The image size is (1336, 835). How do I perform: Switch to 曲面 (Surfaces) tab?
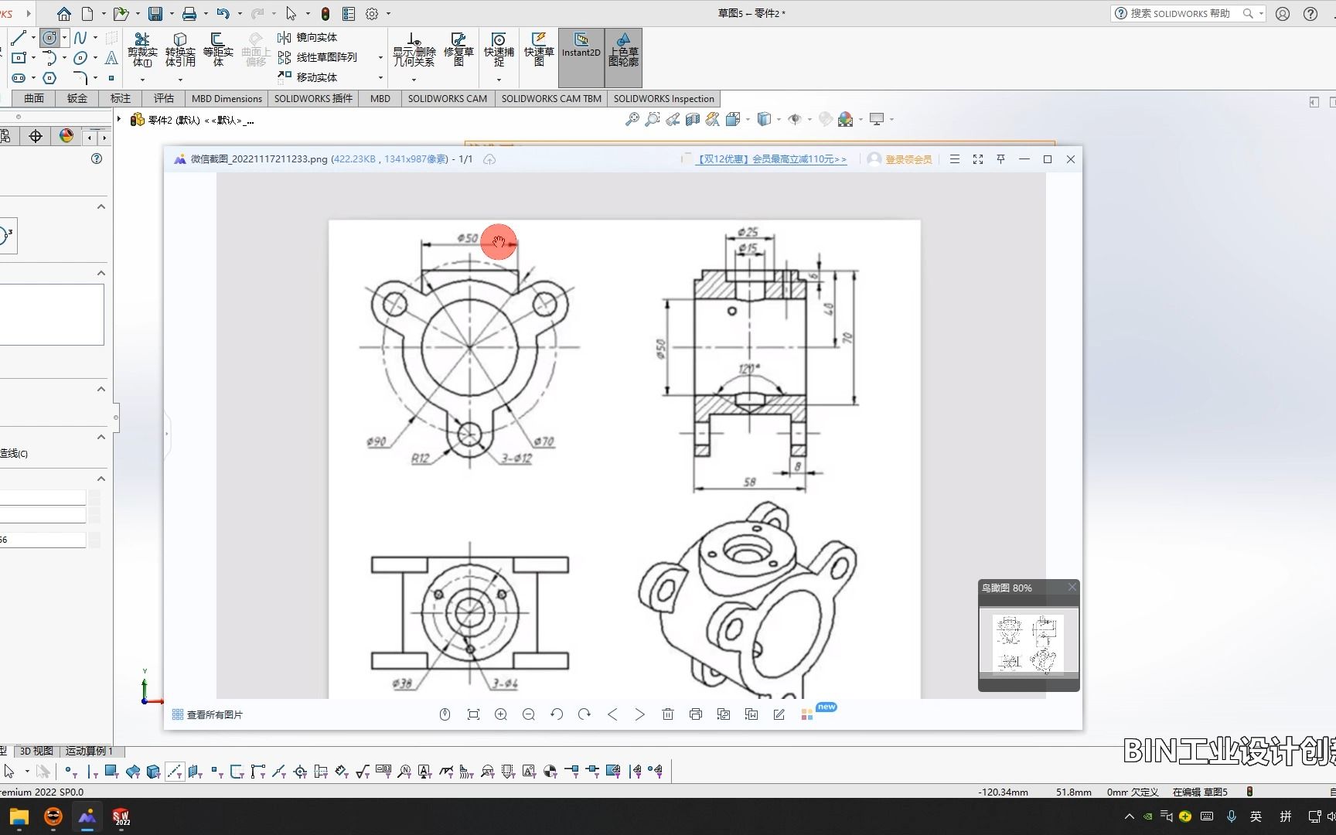tap(34, 98)
